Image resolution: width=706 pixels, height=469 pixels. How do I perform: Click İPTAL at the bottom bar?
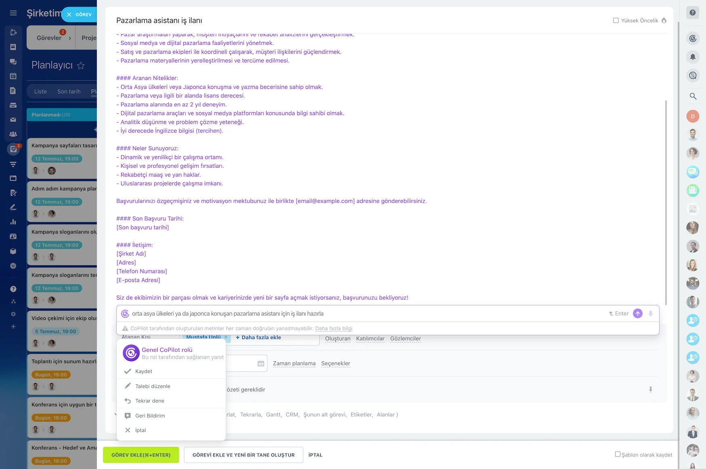pos(315,455)
